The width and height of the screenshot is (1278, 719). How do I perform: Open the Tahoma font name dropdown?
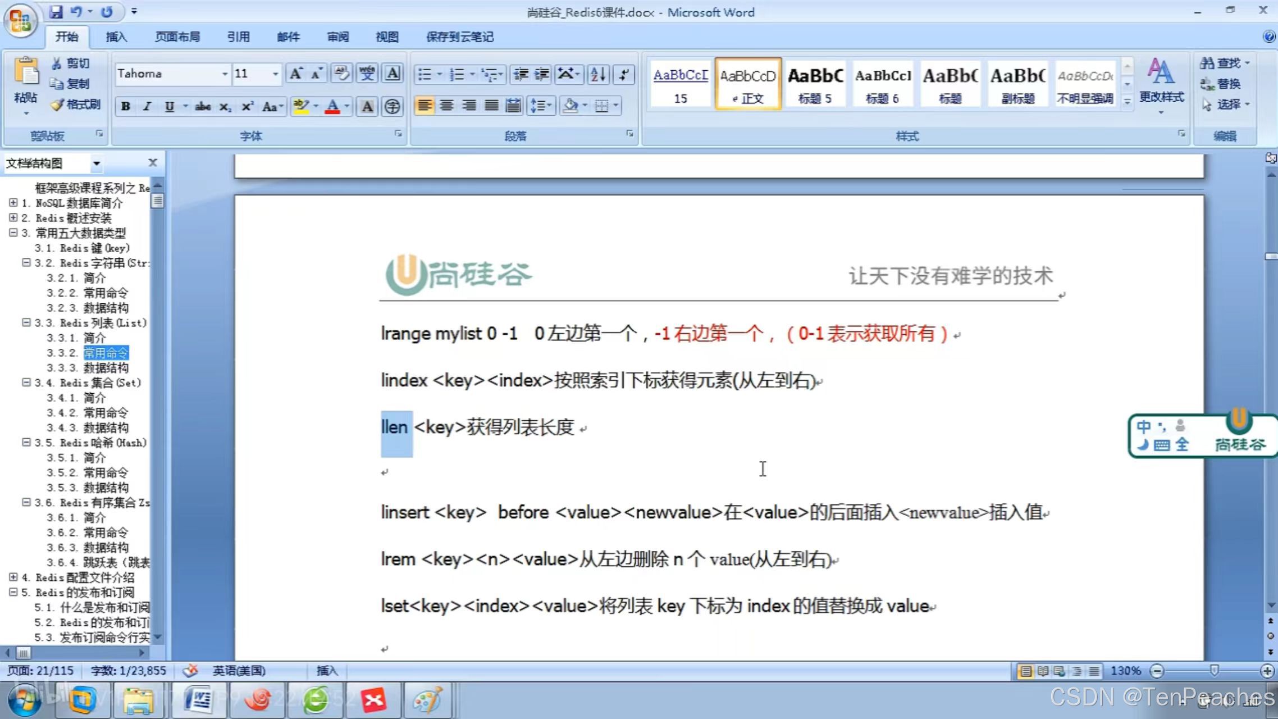(225, 74)
